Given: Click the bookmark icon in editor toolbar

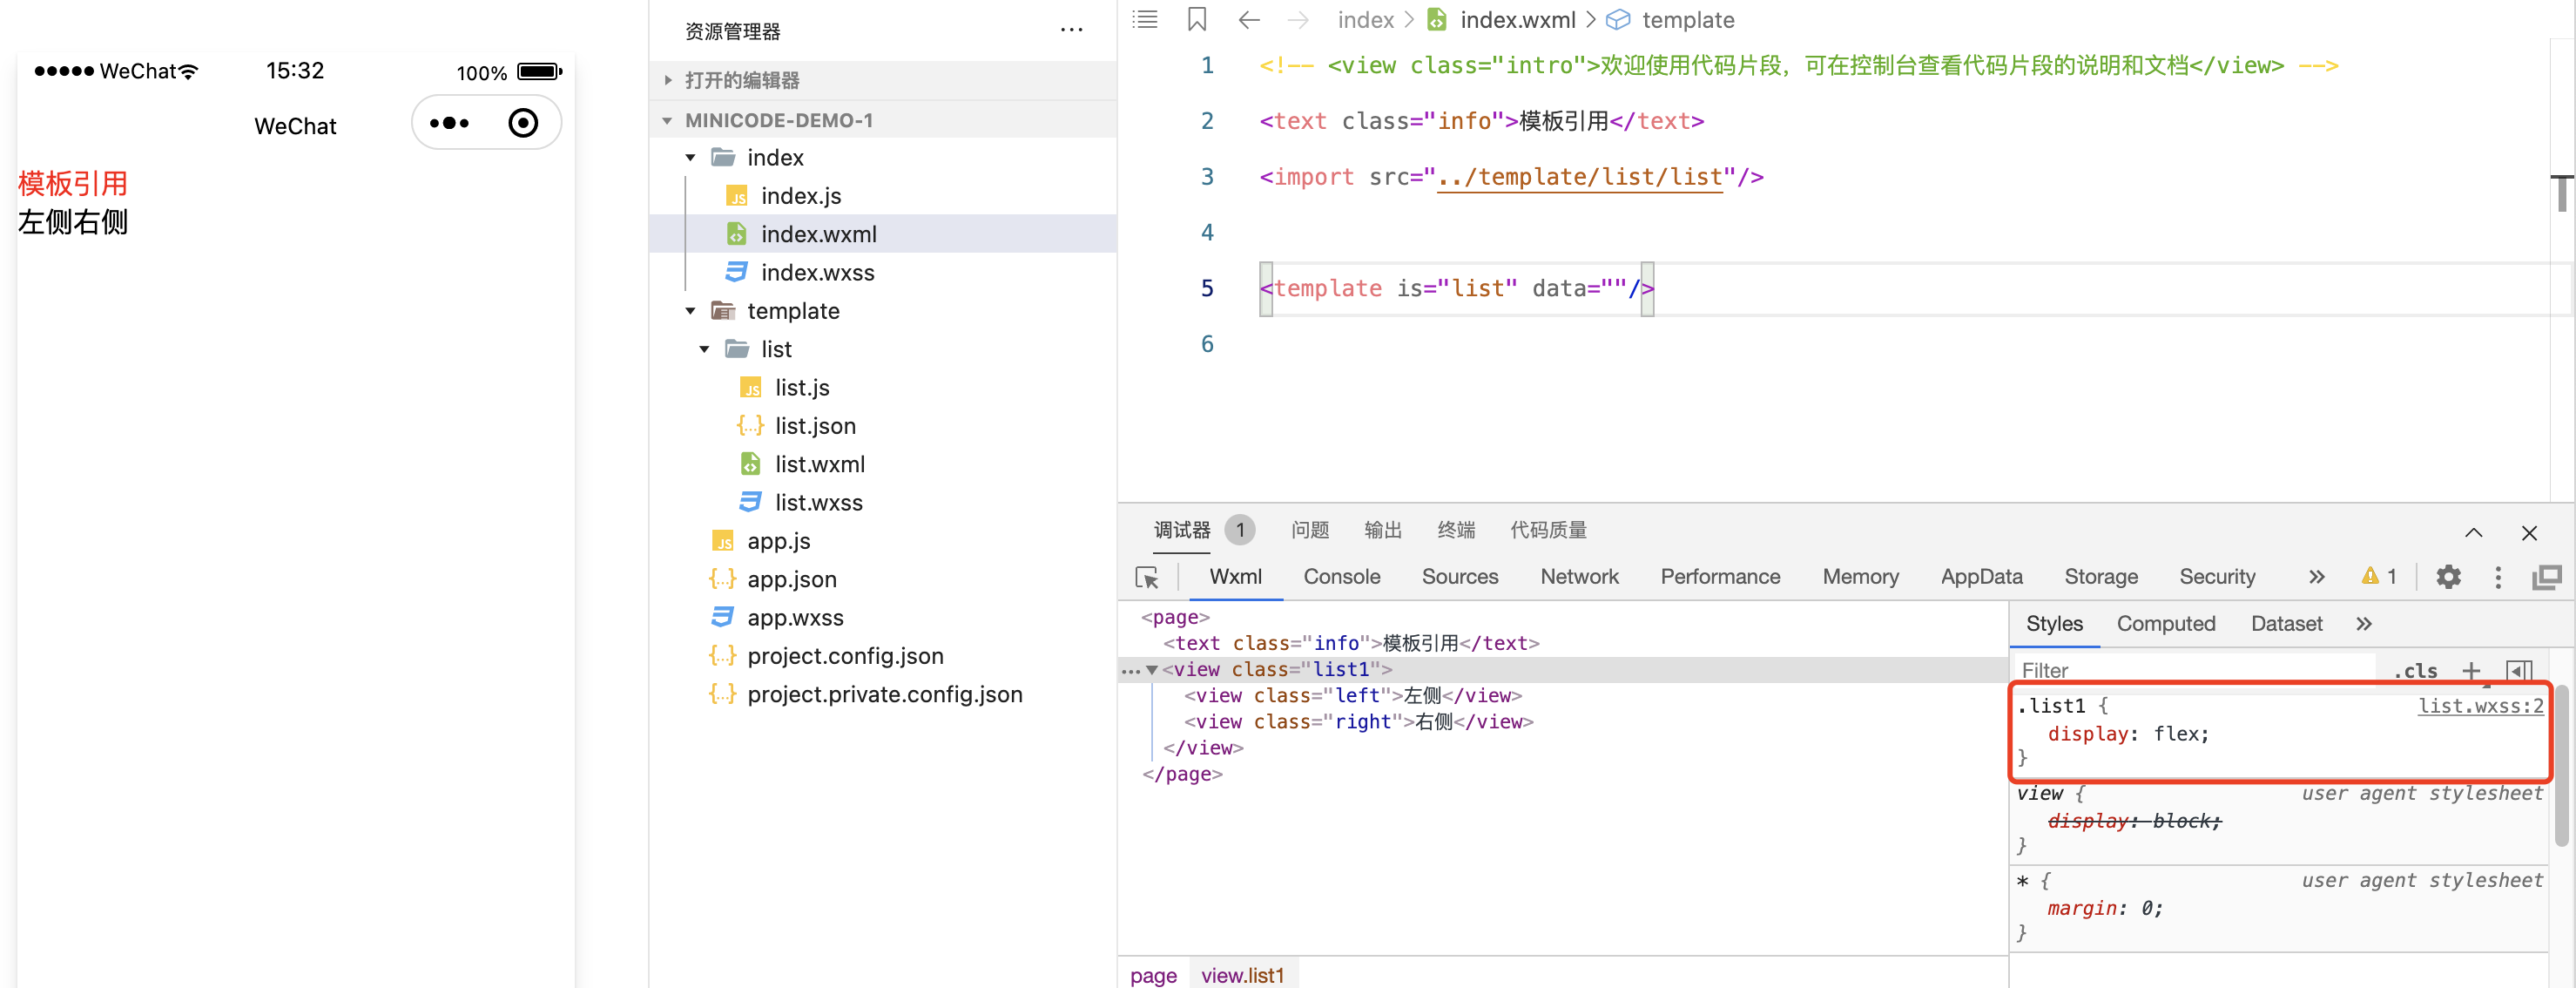Looking at the screenshot, I should pyautogui.click(x=1196, y=19).
